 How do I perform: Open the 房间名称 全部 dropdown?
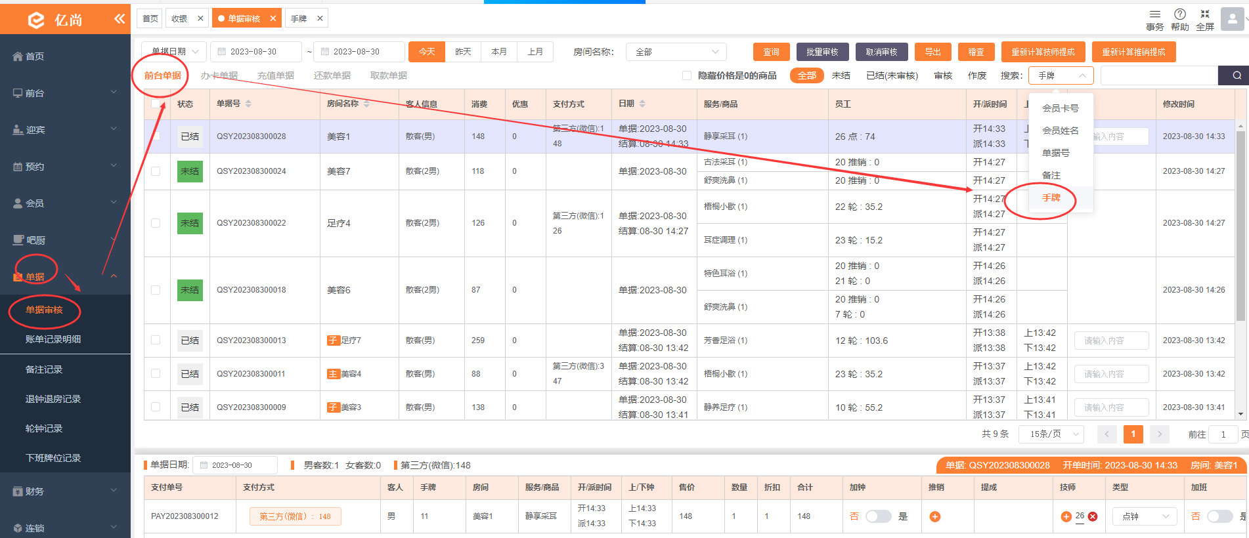tap(676, 52)
